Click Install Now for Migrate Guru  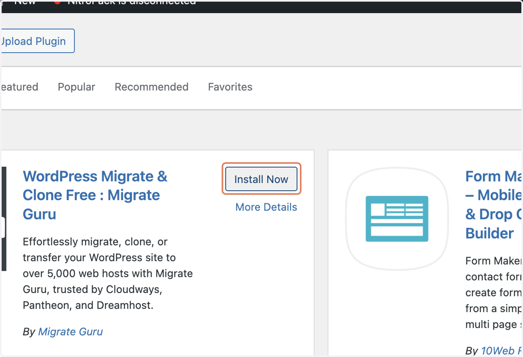pos(261,179)
